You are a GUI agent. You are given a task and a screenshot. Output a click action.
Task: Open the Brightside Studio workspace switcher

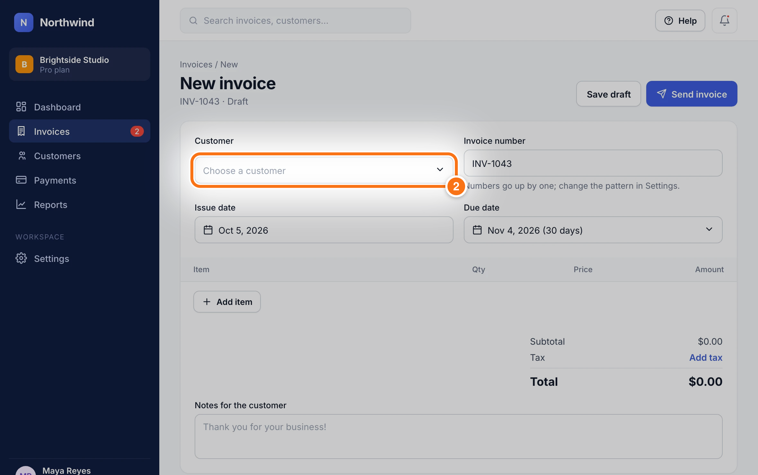(80, 64)
